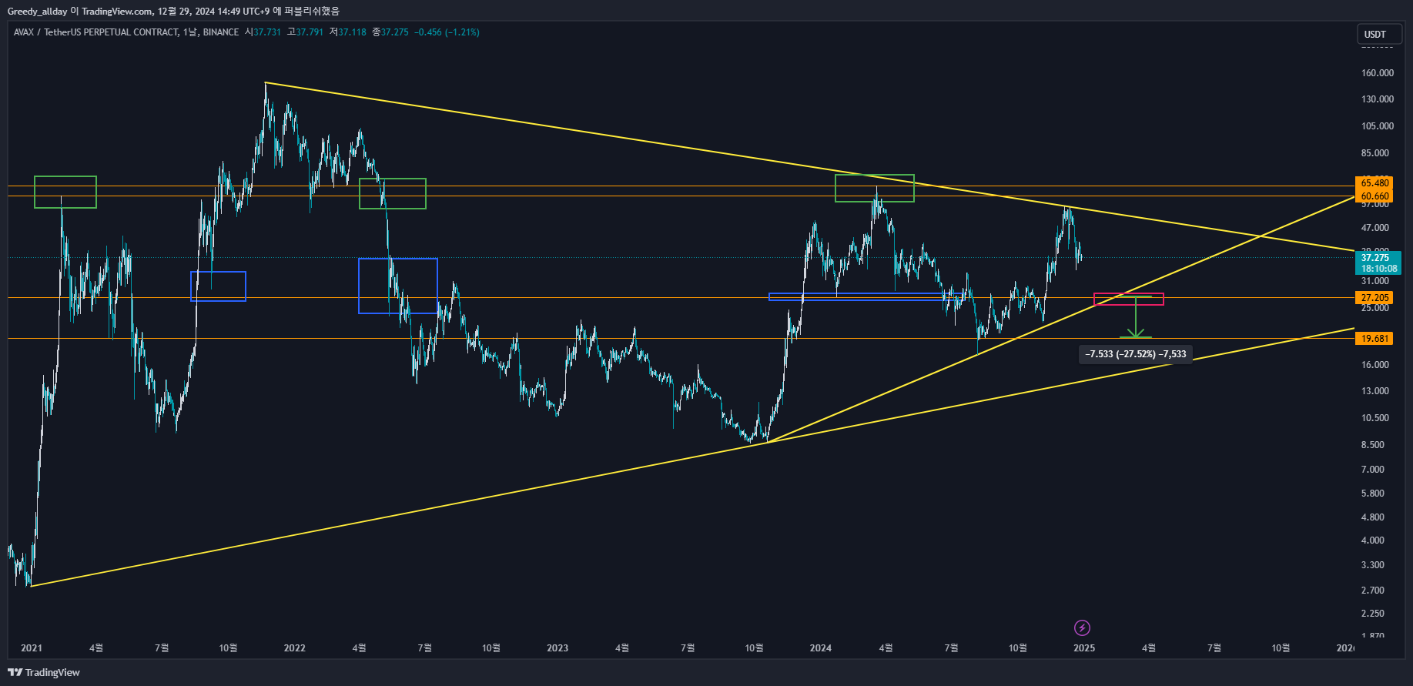Viewport: 1413px width, 686px height.
Task: Click the Greedy_allday publisher text
Action: 37,11
